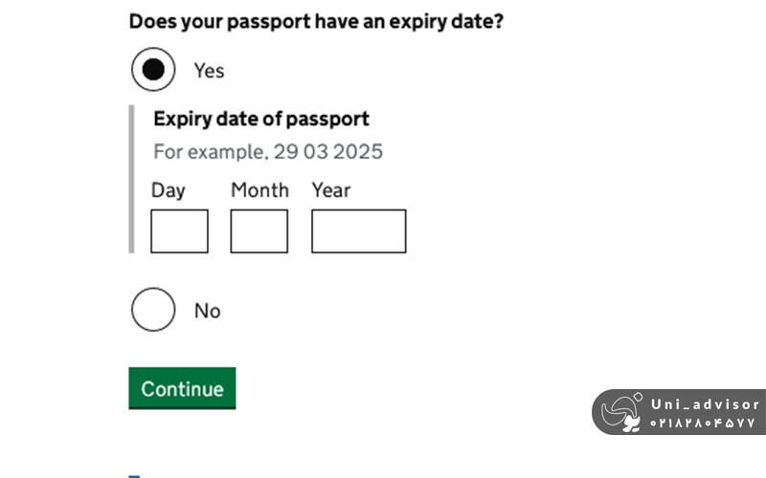Click the "Expiry date of passport" legend
The height and width of the screenshot is (478, 766).
coord(261,119)
